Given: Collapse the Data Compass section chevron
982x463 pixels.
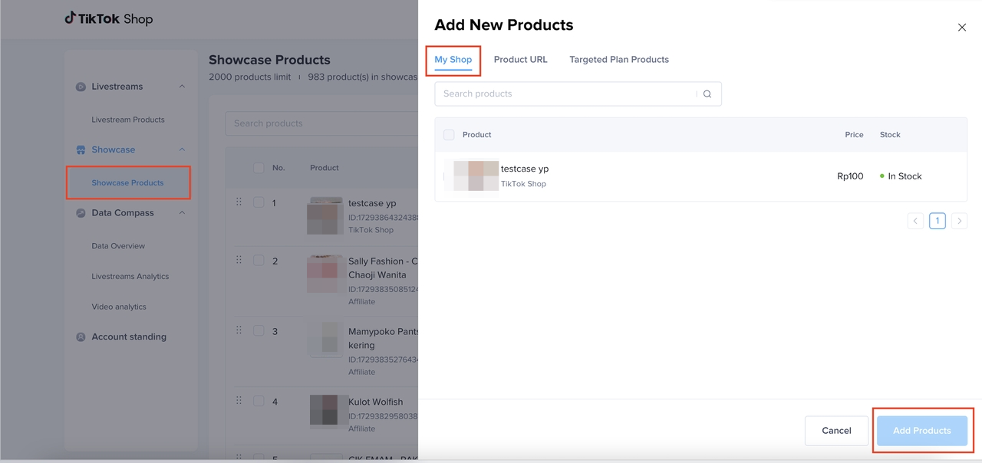Looking at the screenshot, I should click(182, 213).
